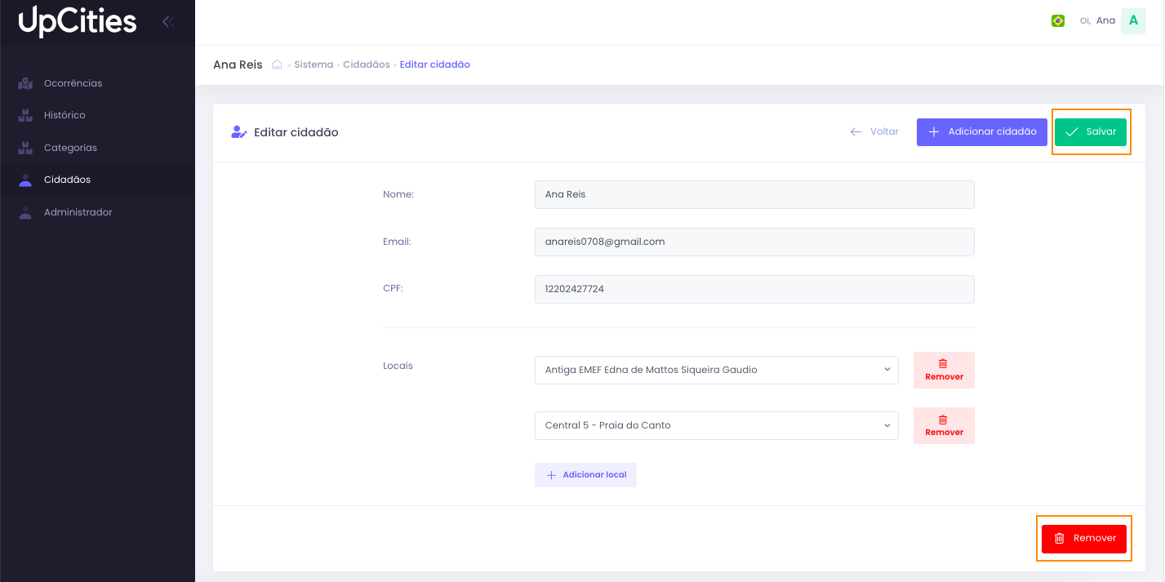Open the Cidadãos breadcrumb link
This screenshot has height=582, width=1165.
pos(367,64)
